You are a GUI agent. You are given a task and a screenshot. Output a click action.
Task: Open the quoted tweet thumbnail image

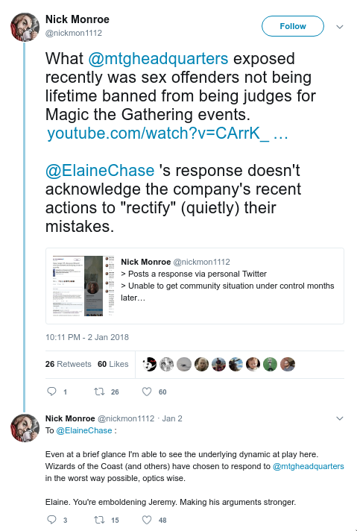click(x=83, y=286)
